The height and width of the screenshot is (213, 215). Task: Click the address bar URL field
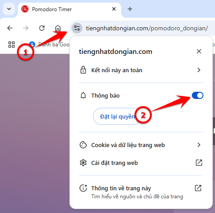[147, 28]
